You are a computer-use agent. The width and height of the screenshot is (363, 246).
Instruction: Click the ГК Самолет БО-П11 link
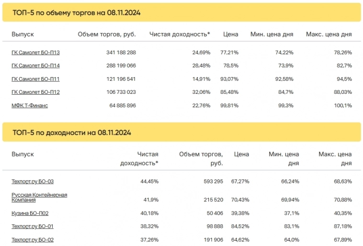pos(35,79)
